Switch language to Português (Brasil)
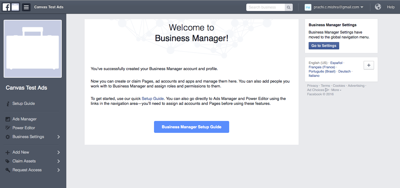The width and height of the screenshot is (400, 188). click(322, 71)
